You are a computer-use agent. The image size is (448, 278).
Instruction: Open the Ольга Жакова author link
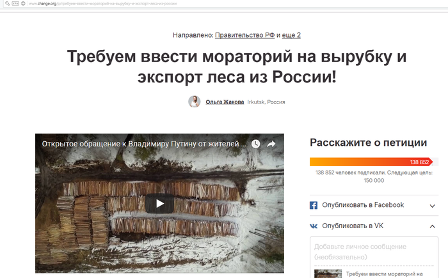tap(225, 102)
